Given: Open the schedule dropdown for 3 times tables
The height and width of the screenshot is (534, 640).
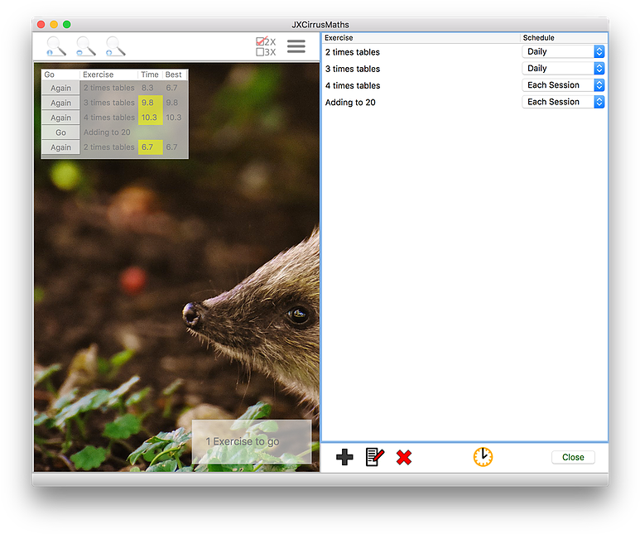Looking at the screenshot, I should [x=563, y=68].
